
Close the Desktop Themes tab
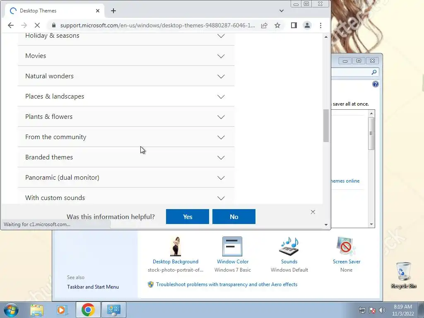click(x=98, y=11)
